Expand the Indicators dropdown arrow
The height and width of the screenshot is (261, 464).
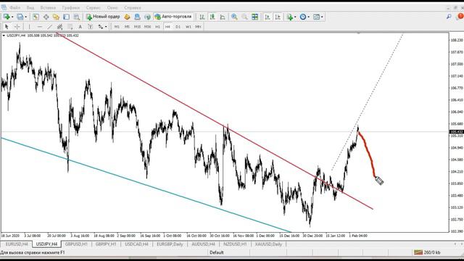tap(295, 17)
